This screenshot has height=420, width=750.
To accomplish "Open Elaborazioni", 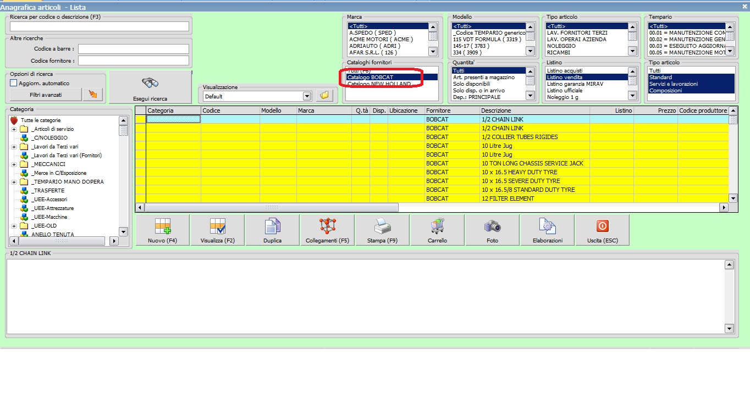I will pos(548,230).
